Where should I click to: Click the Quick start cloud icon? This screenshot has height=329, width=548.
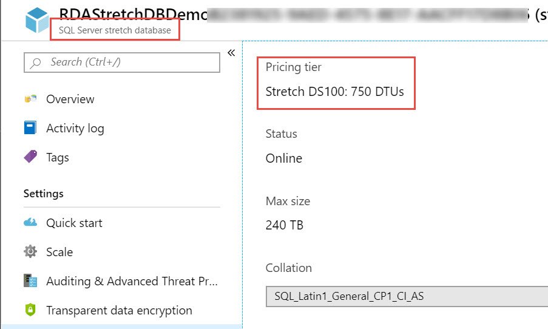(x=30, y=223)
